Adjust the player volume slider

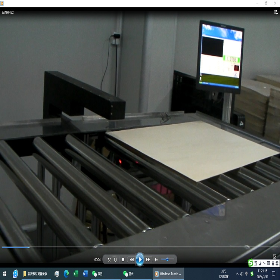tap(168, 259)
